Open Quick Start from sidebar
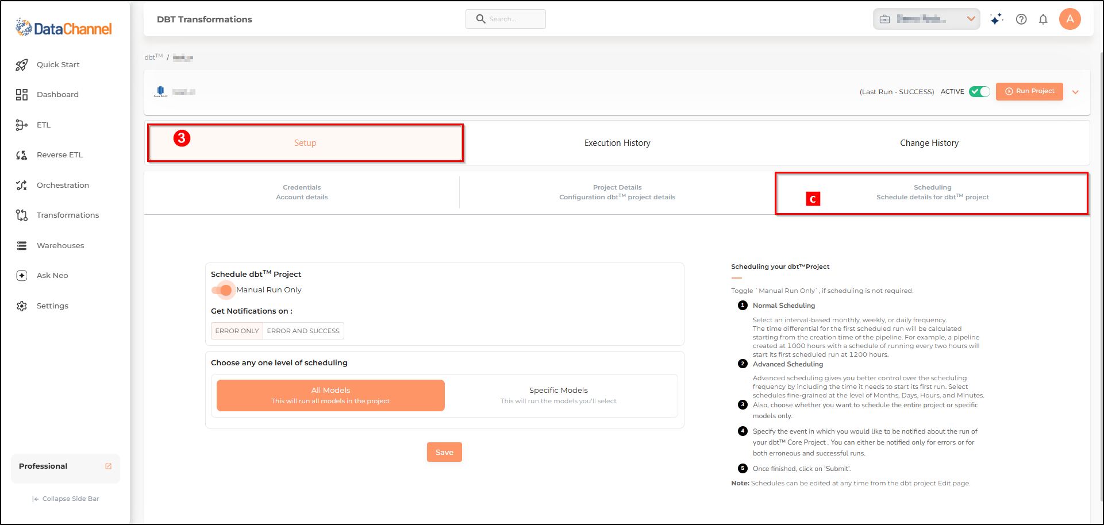This screenshot has height=525, width=1104. tap(58, 65)
